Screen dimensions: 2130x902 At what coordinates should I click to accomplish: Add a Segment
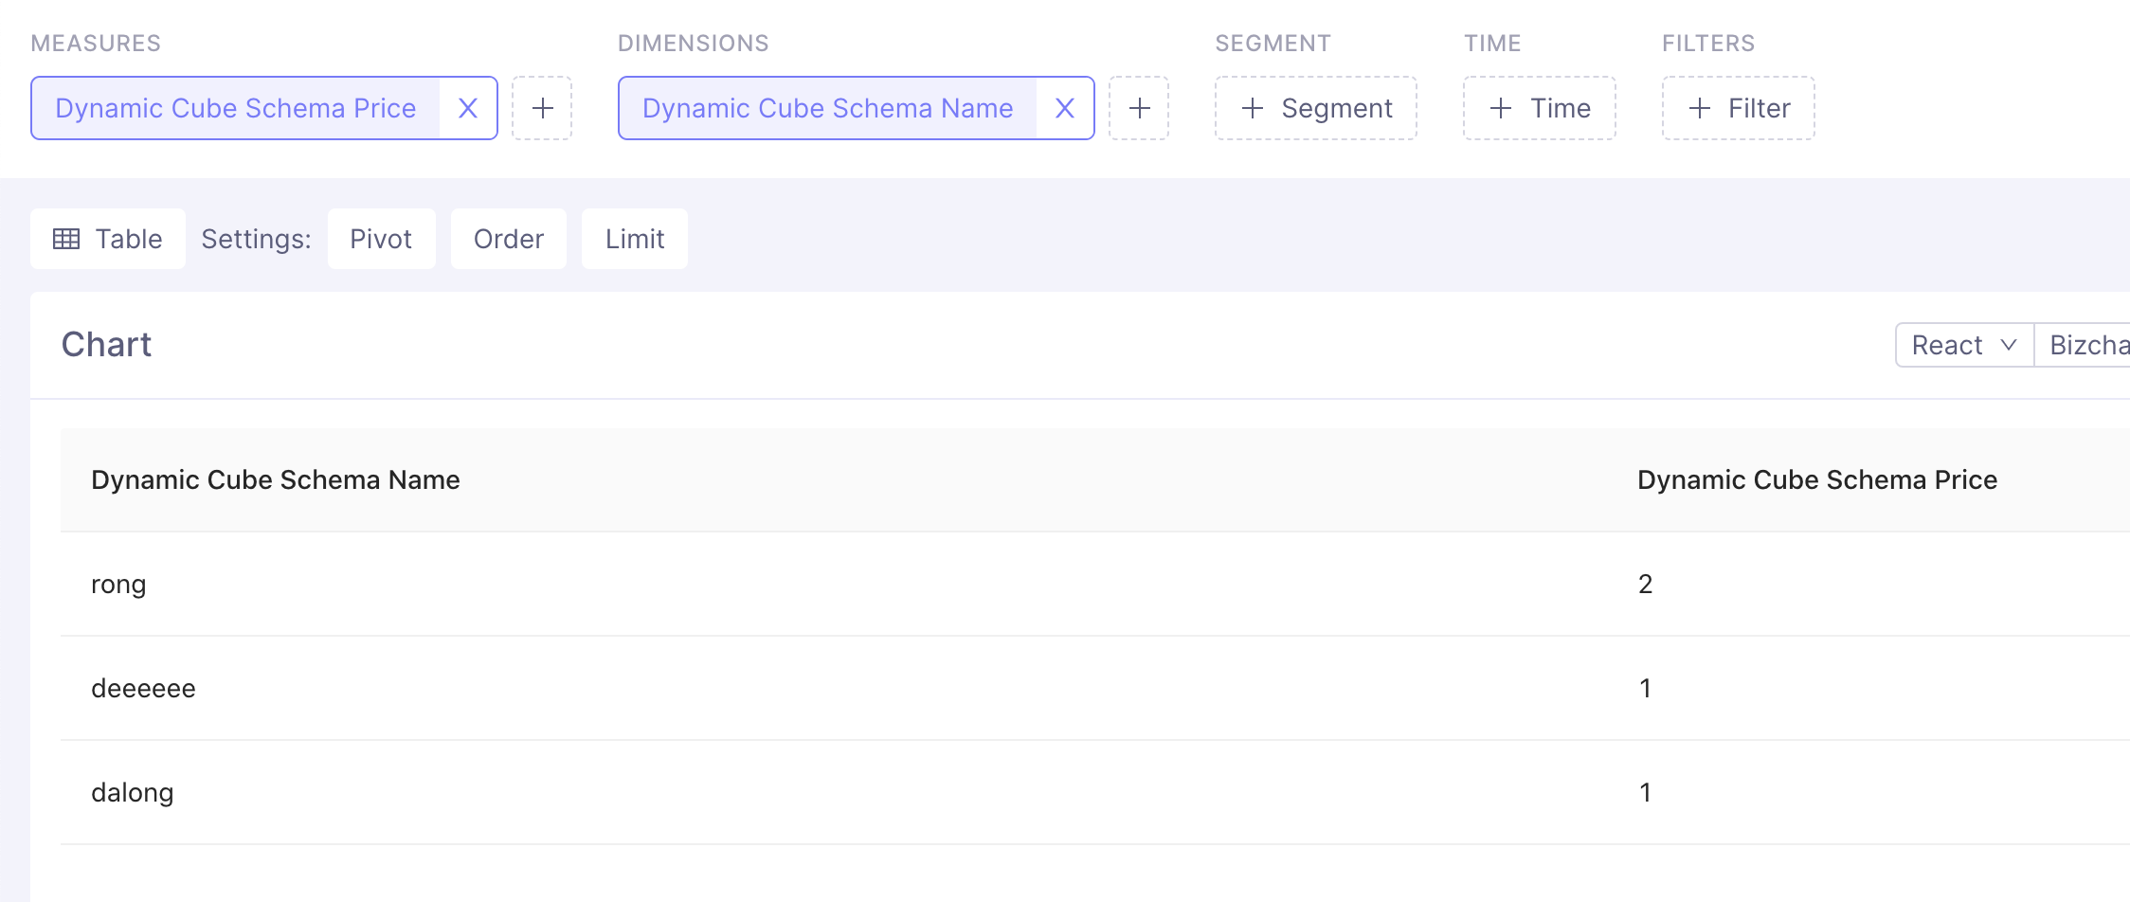pyautogui.click(x=1316, y=108)
